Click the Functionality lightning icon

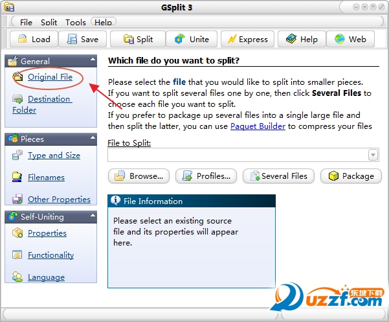pos(17,255)
